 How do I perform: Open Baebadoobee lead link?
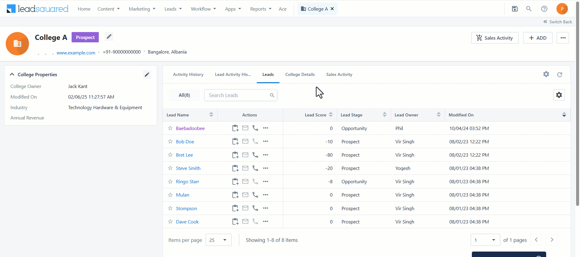click(x=190, y=128)
